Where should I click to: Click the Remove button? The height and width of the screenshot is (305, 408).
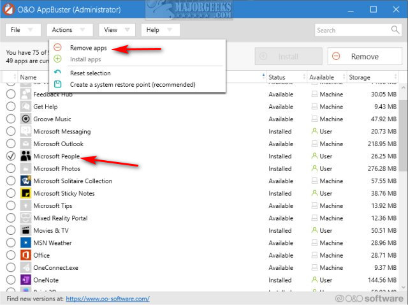[365, 56]
